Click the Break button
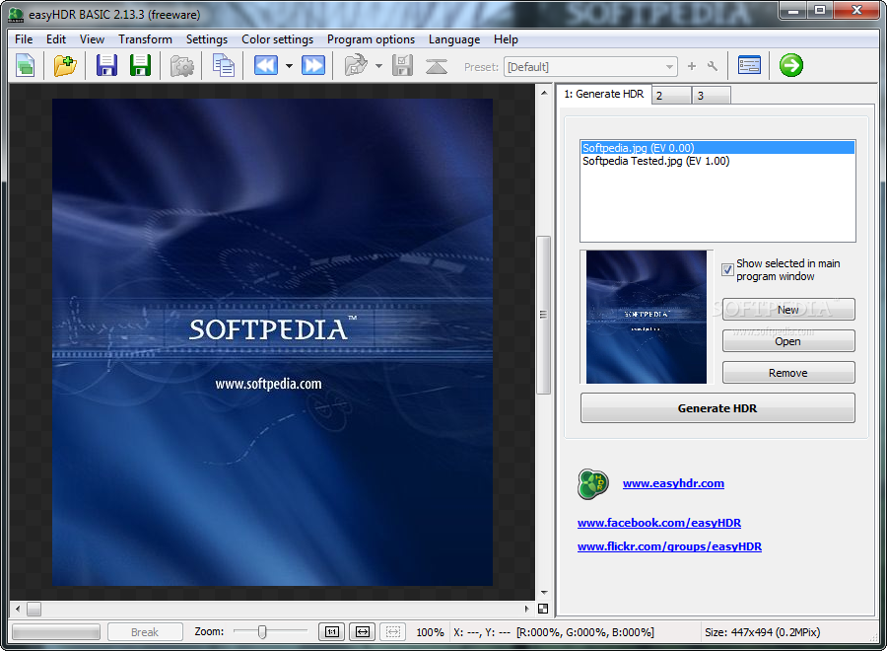The height and width of the screenshot is (651, 887). (145, 632)
